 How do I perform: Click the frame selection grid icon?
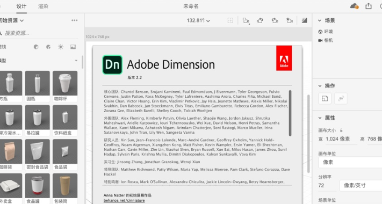tap(230, 20)
